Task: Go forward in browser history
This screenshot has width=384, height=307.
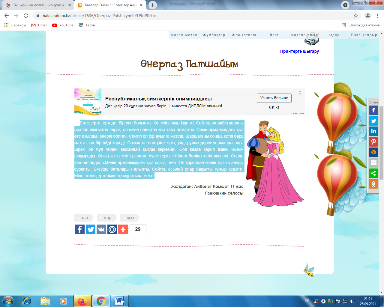Action: 16,16
